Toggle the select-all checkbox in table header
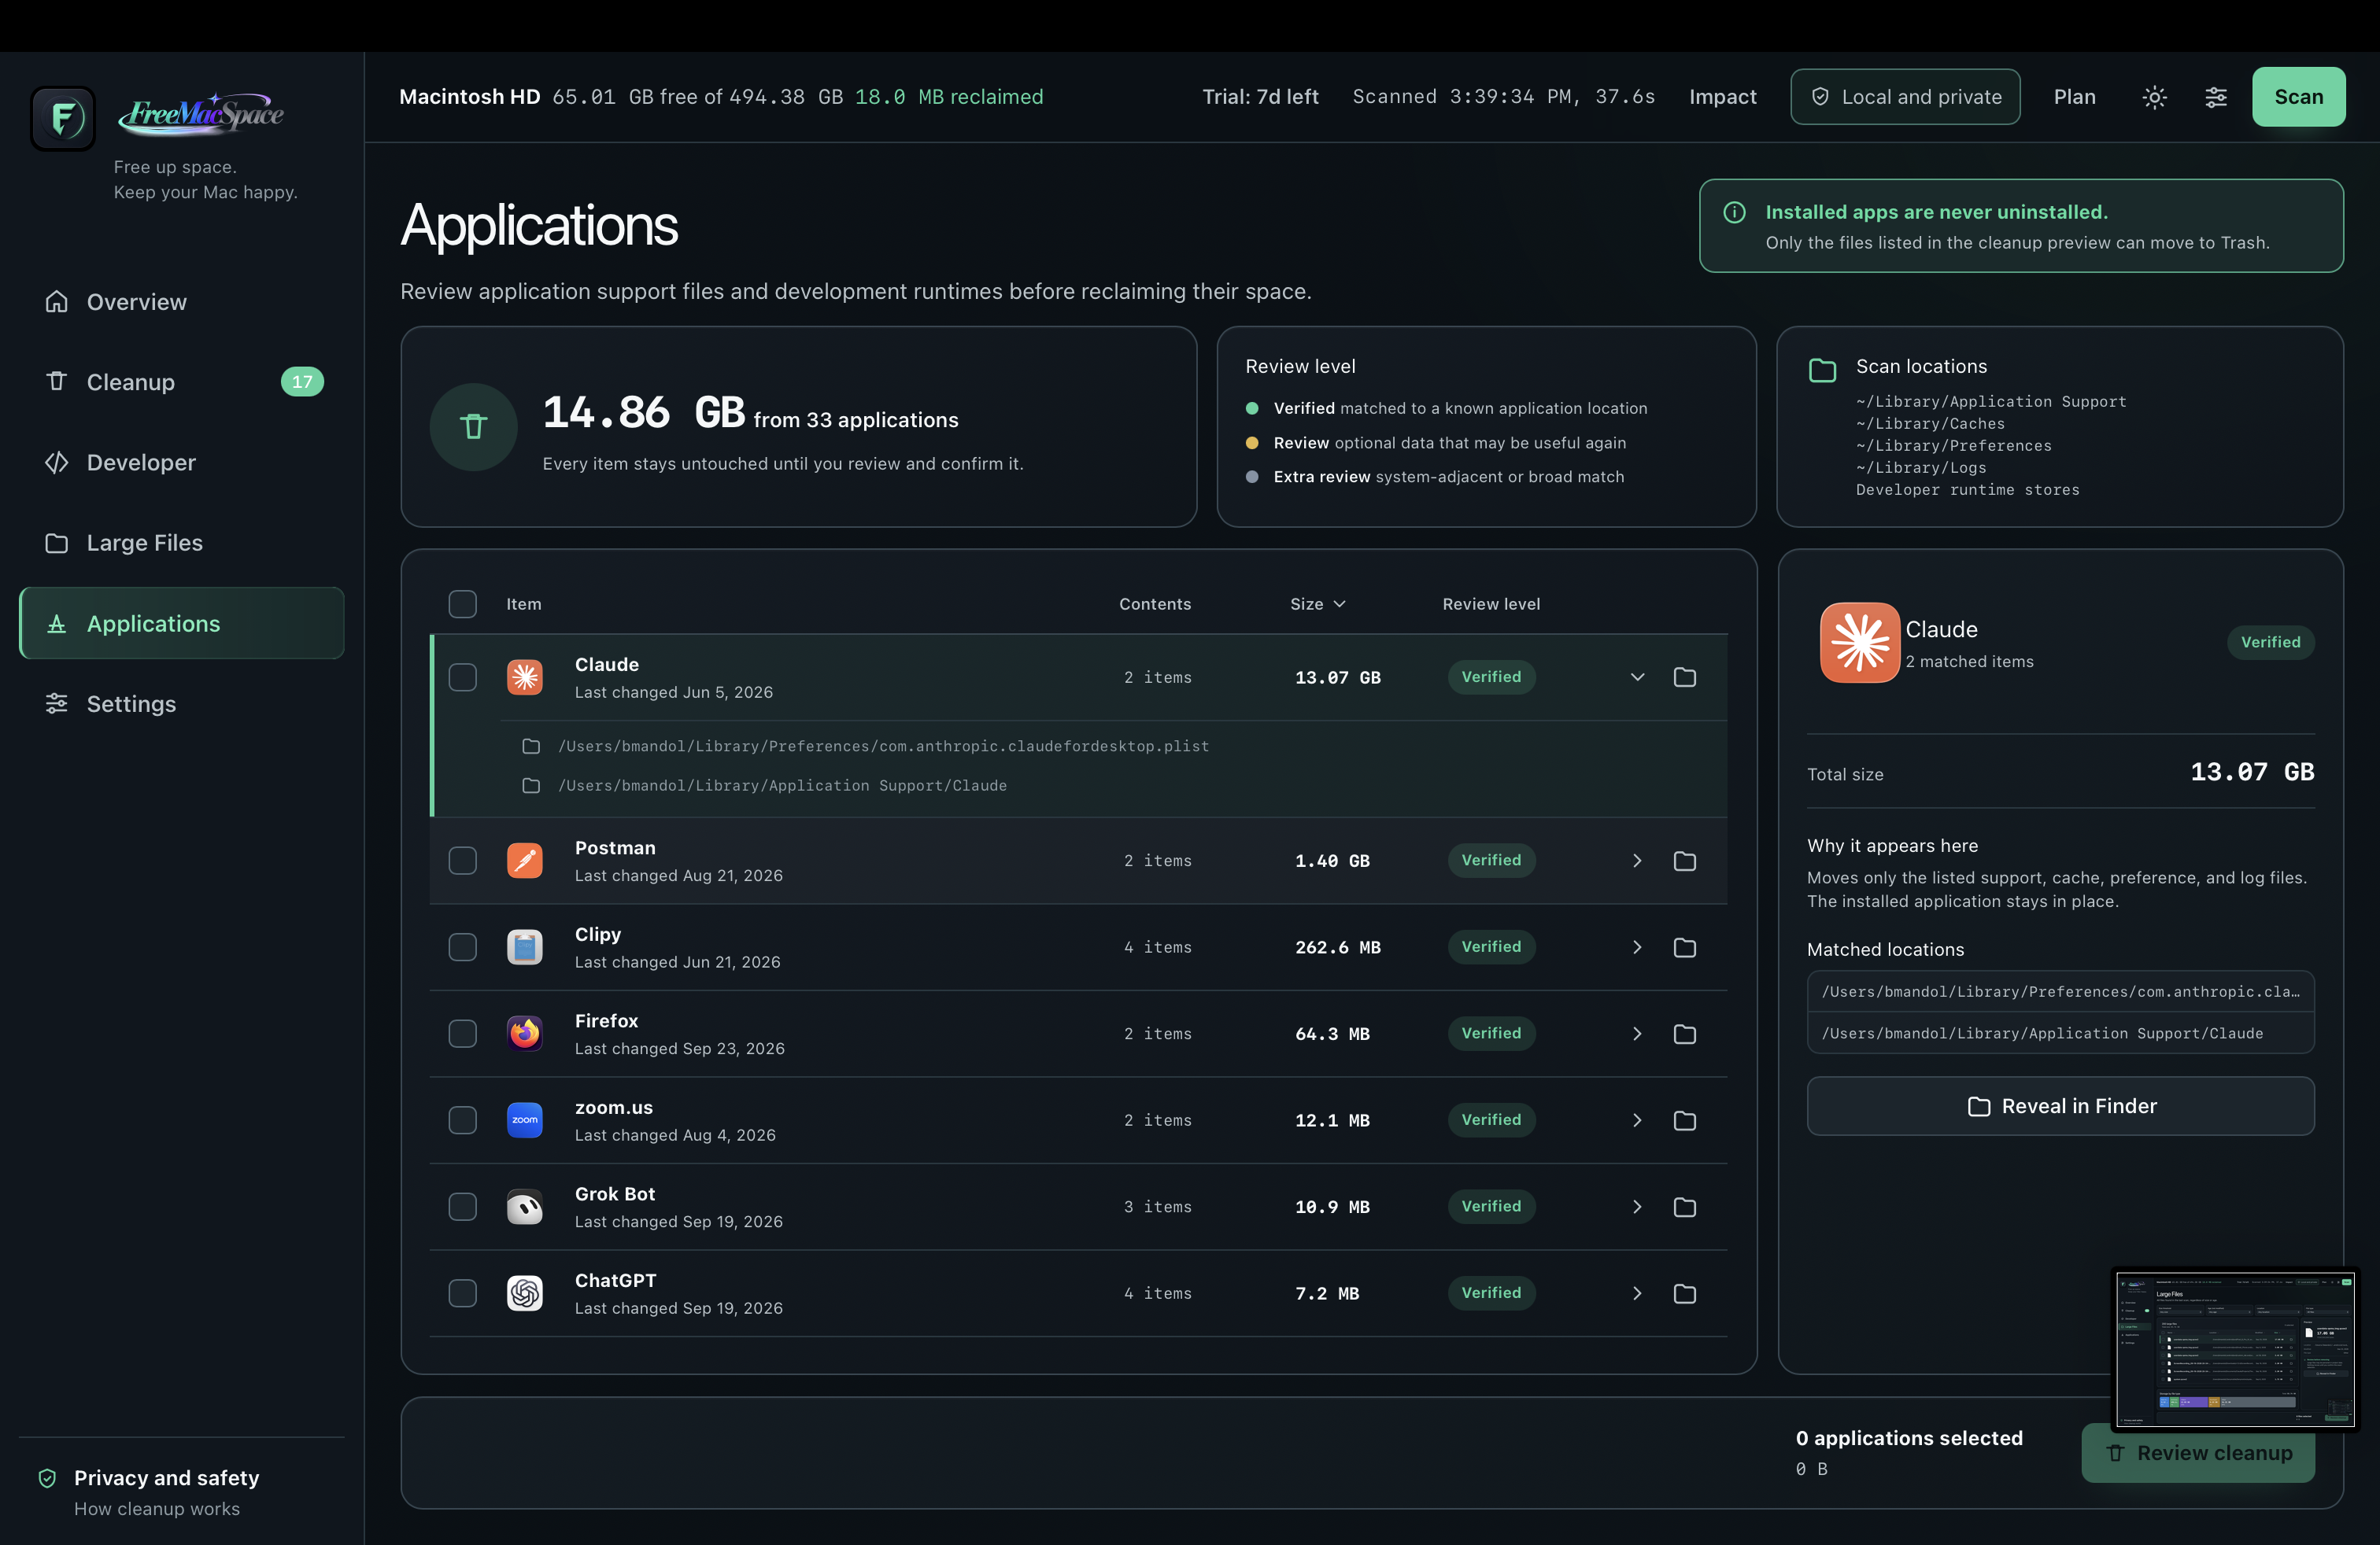Viewport: 2380px width, 1545px height. point(463,603)
